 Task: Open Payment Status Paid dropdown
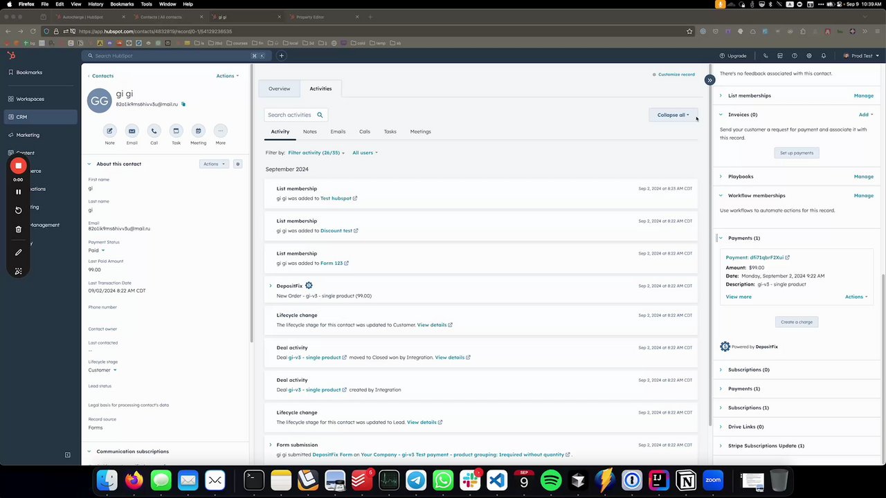(96, 250)
